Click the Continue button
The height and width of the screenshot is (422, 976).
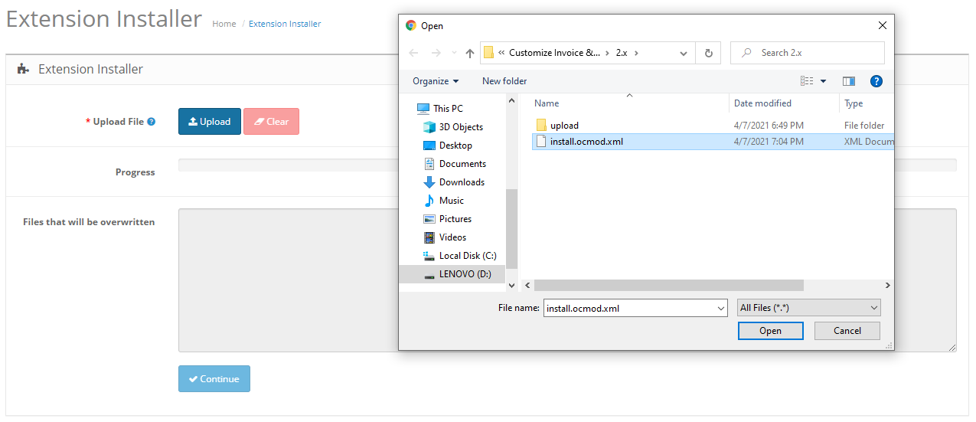pos(214,378)
